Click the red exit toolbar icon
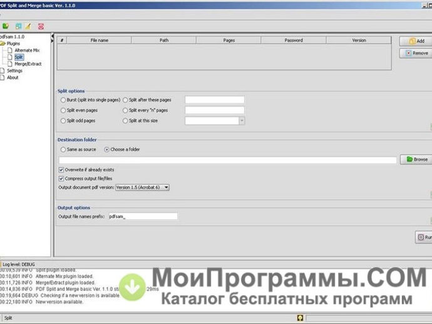This screenshot has height=324, width=432. (41, 26)
